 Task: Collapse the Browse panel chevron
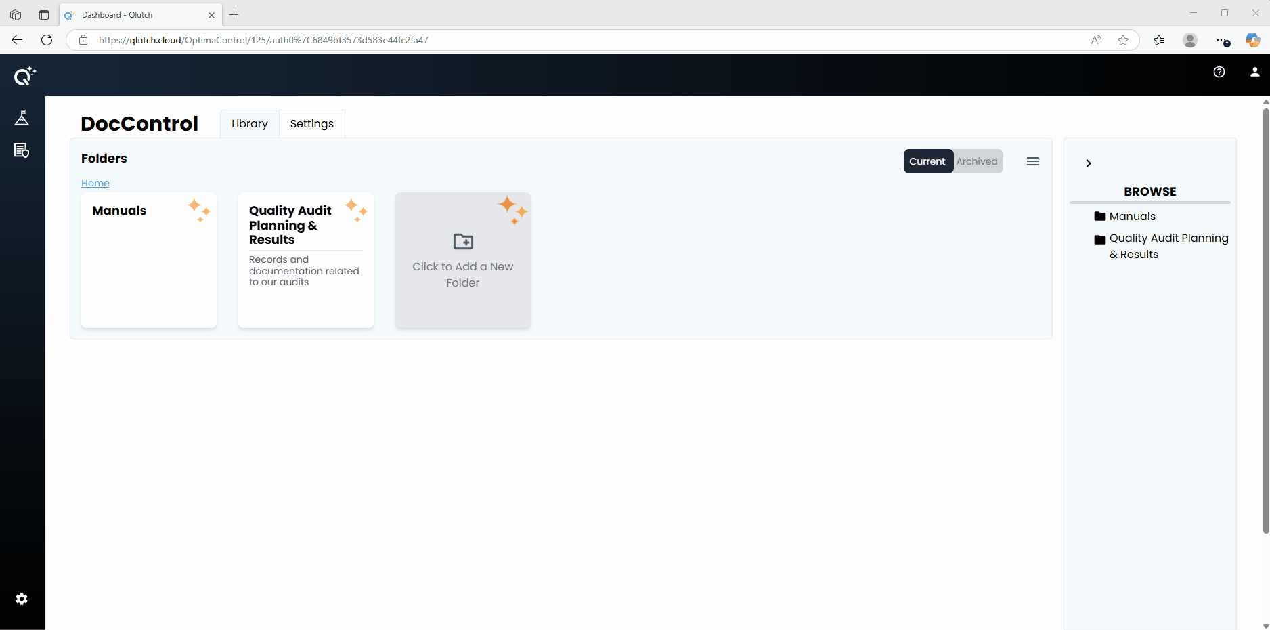pos(1089,163)
